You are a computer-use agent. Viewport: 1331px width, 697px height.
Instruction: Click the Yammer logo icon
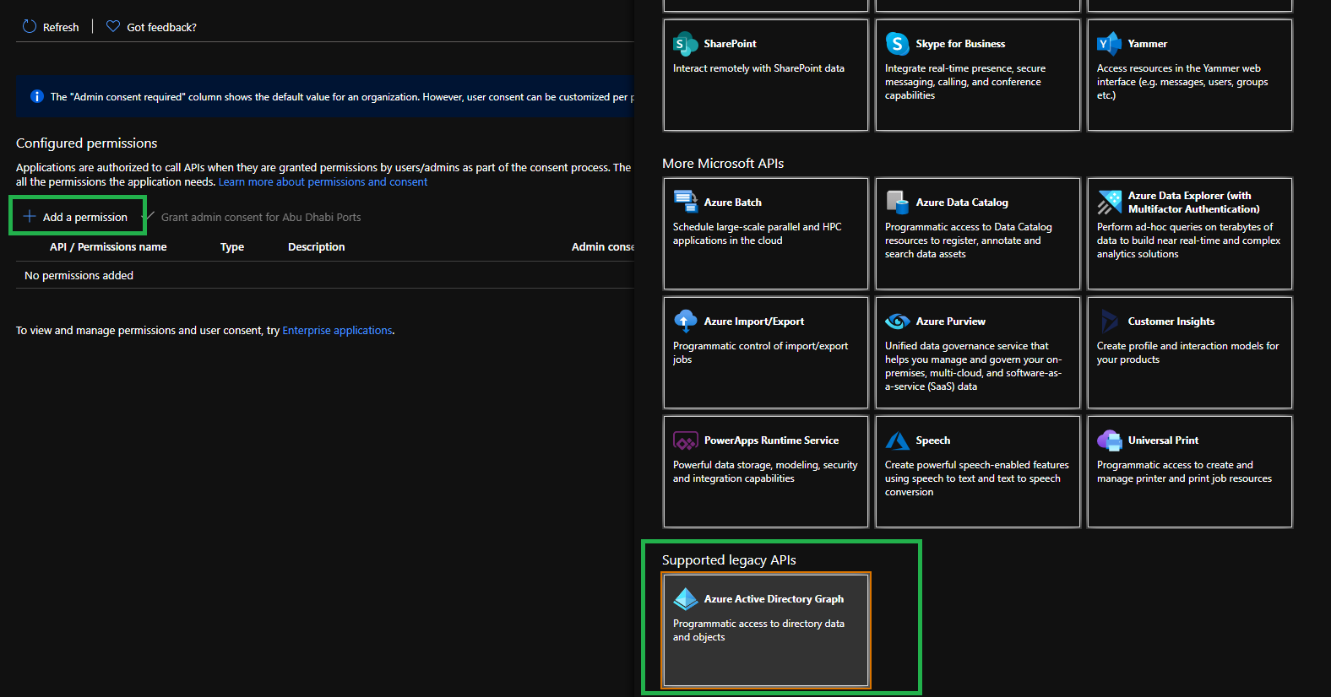[1109, 44]
